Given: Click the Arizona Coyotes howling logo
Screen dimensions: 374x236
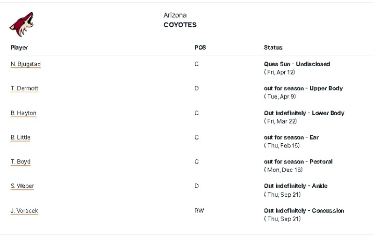Looking at the screenshot, I should click(x=22, y=25).
